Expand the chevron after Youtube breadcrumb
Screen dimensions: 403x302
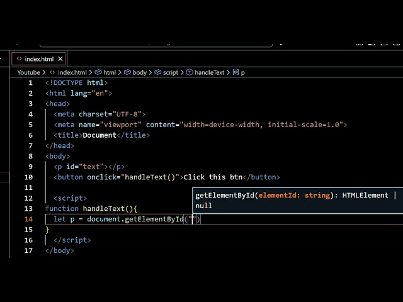pos(44,73)
